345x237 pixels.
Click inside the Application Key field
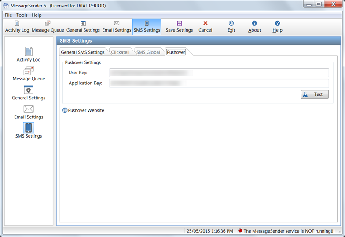(219, 83)
